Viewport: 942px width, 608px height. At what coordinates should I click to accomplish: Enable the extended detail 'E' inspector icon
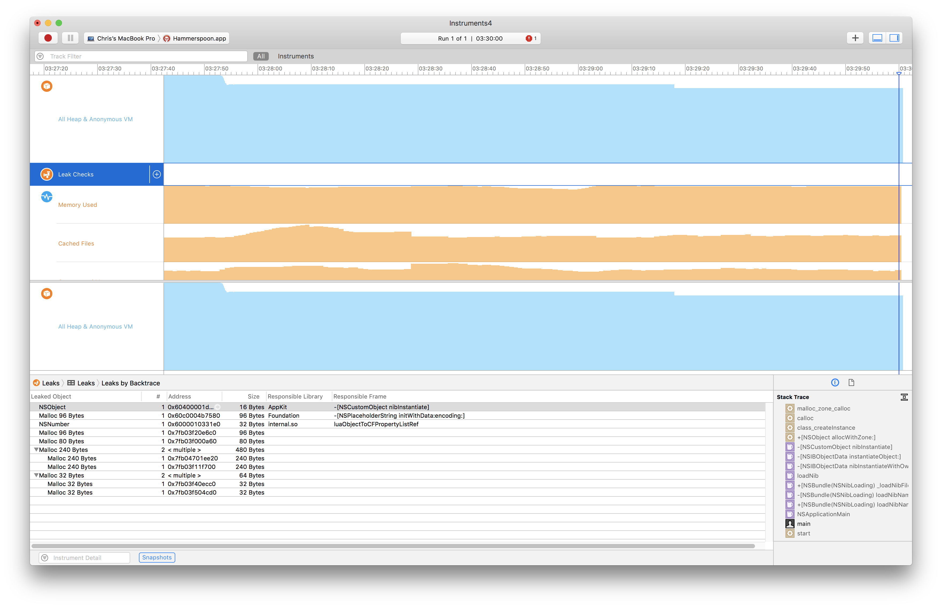[835, 382]
